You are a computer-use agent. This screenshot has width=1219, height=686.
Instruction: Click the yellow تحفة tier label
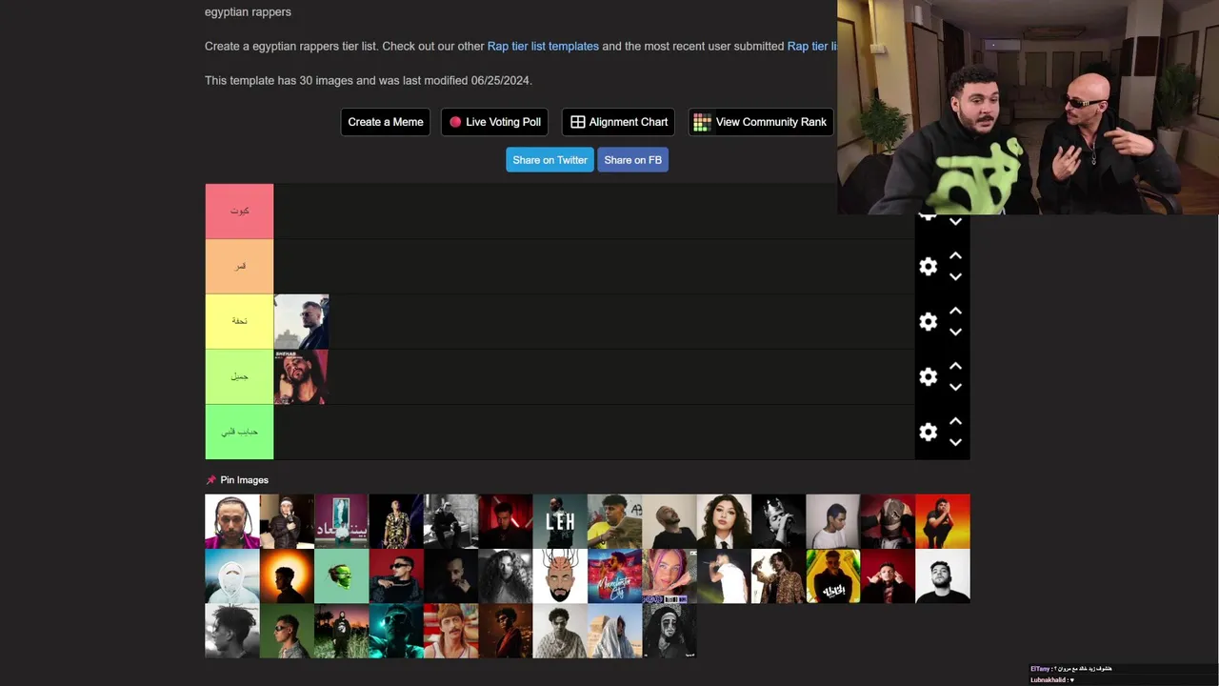point(239,322)
